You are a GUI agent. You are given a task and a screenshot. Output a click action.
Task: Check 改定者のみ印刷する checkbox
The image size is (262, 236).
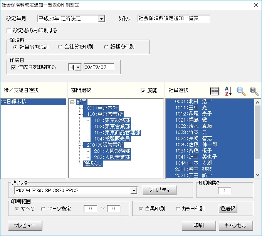tap(9, 31)
